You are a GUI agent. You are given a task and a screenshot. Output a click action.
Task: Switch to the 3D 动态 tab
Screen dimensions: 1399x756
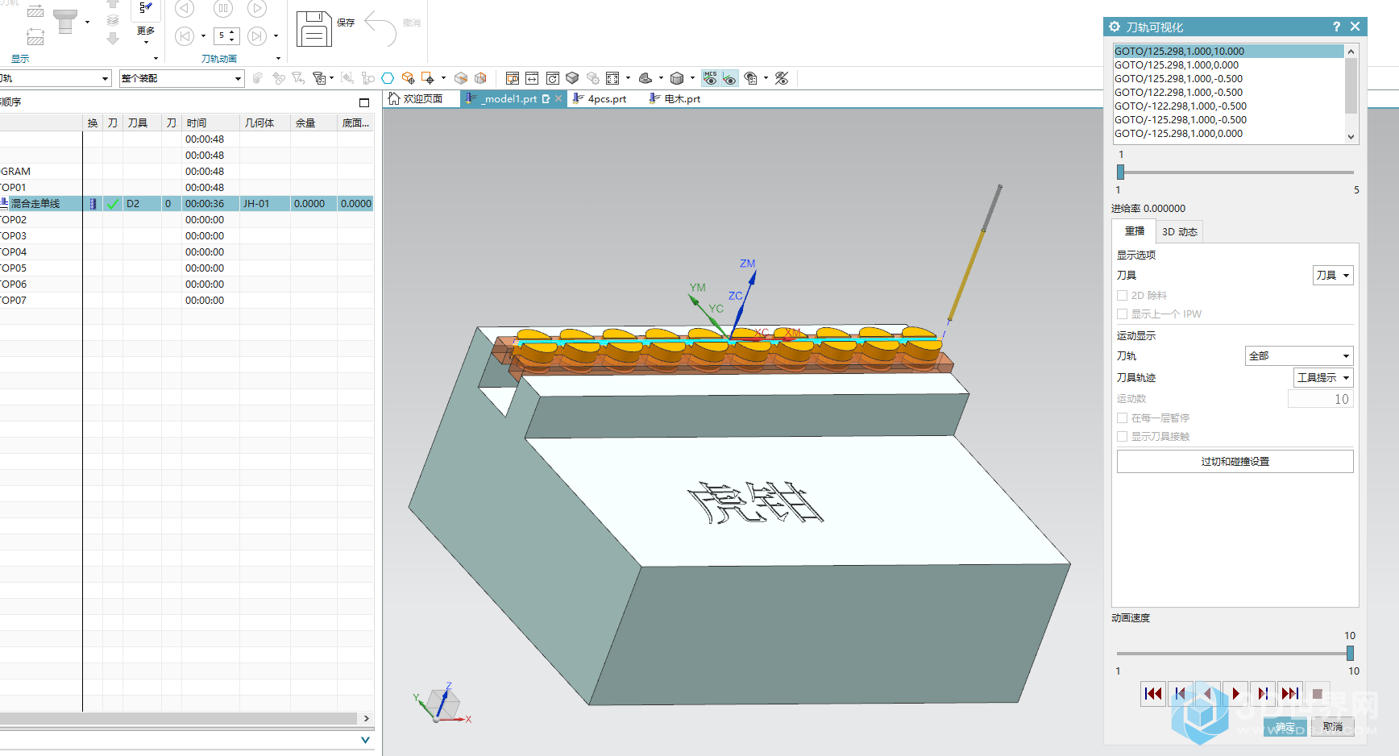1179,231
